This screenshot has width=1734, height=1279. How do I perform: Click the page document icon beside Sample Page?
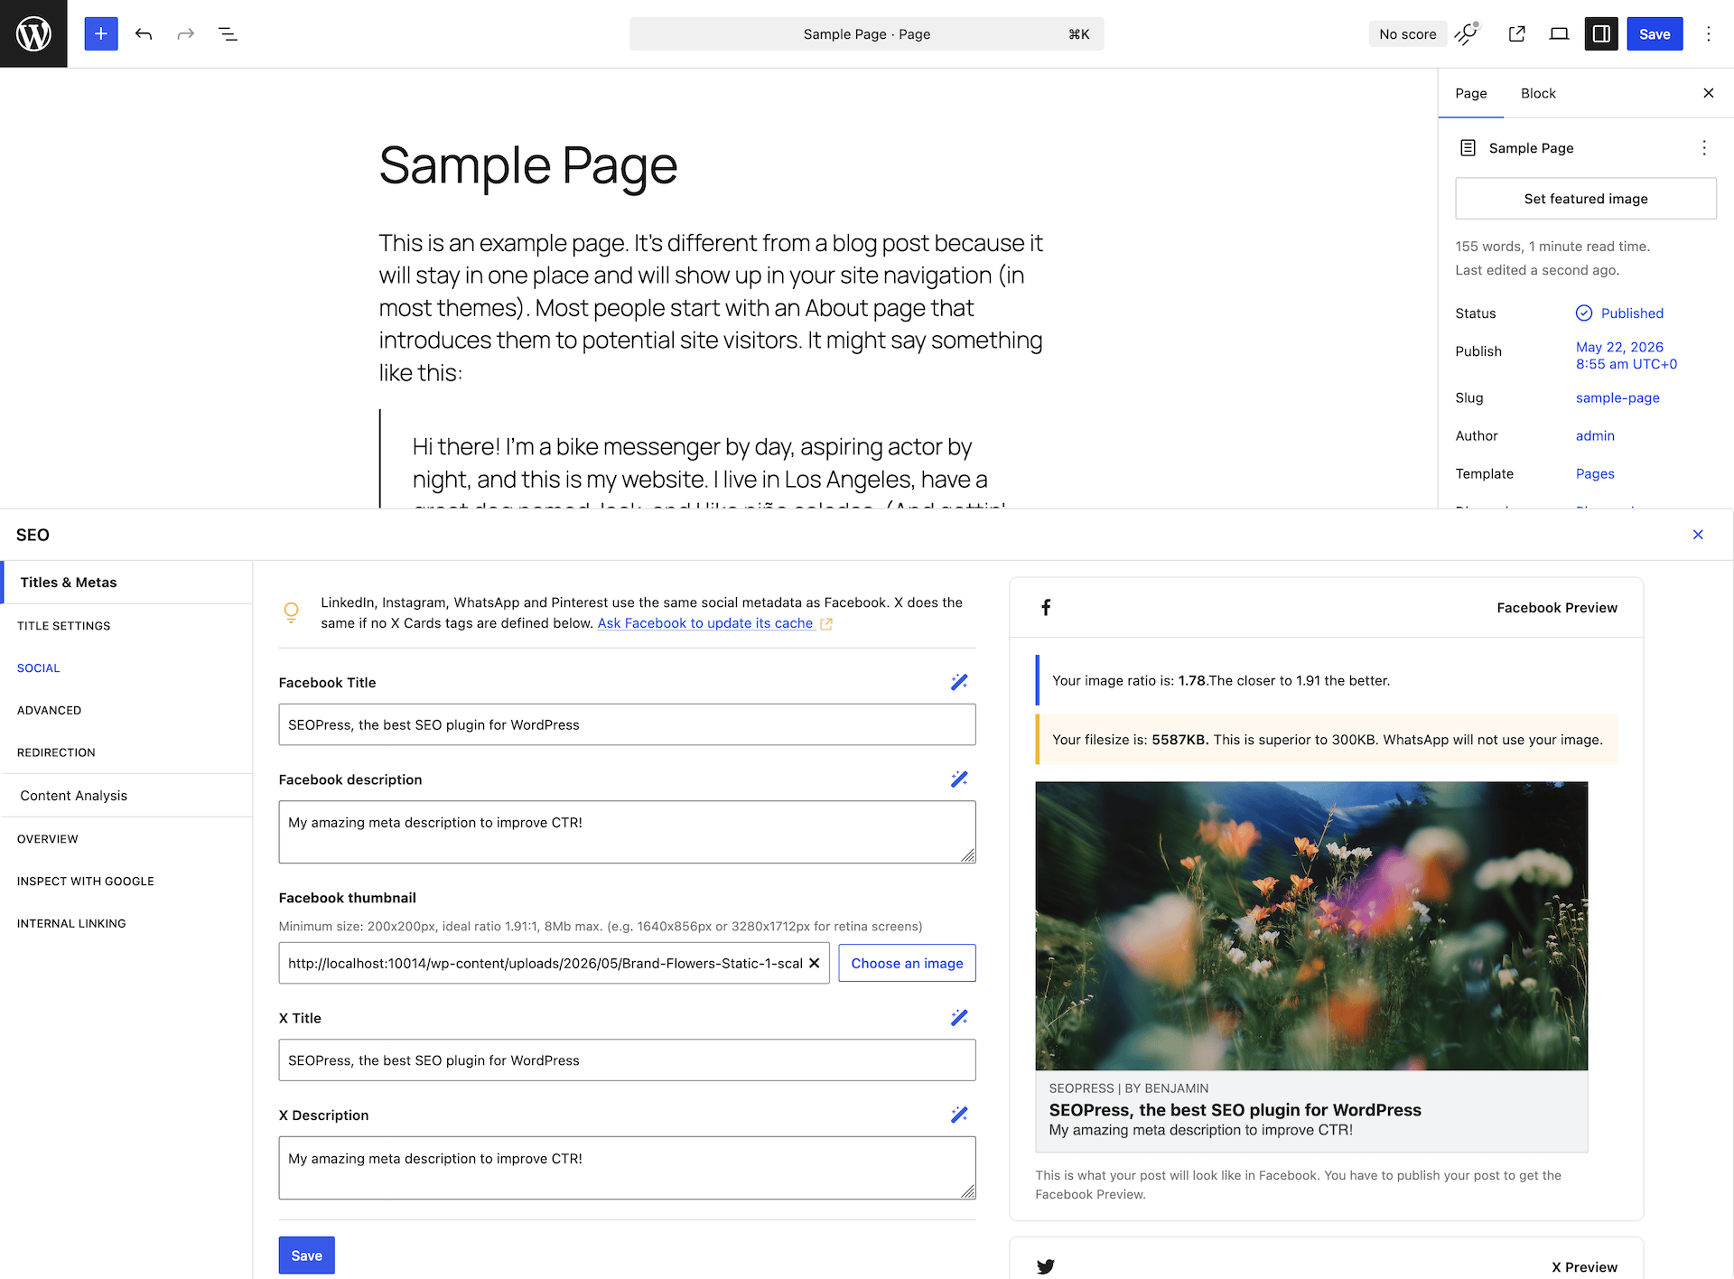click(1468, 147)
